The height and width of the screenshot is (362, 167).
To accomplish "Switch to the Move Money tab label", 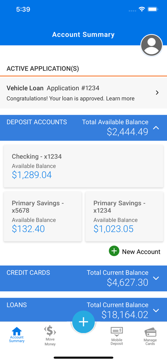I will [x=50, y=342].
